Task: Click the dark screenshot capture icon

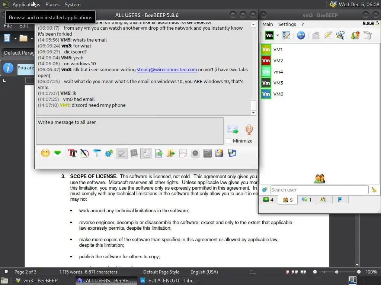Action: pyautogui.click(x=208, y=153)
